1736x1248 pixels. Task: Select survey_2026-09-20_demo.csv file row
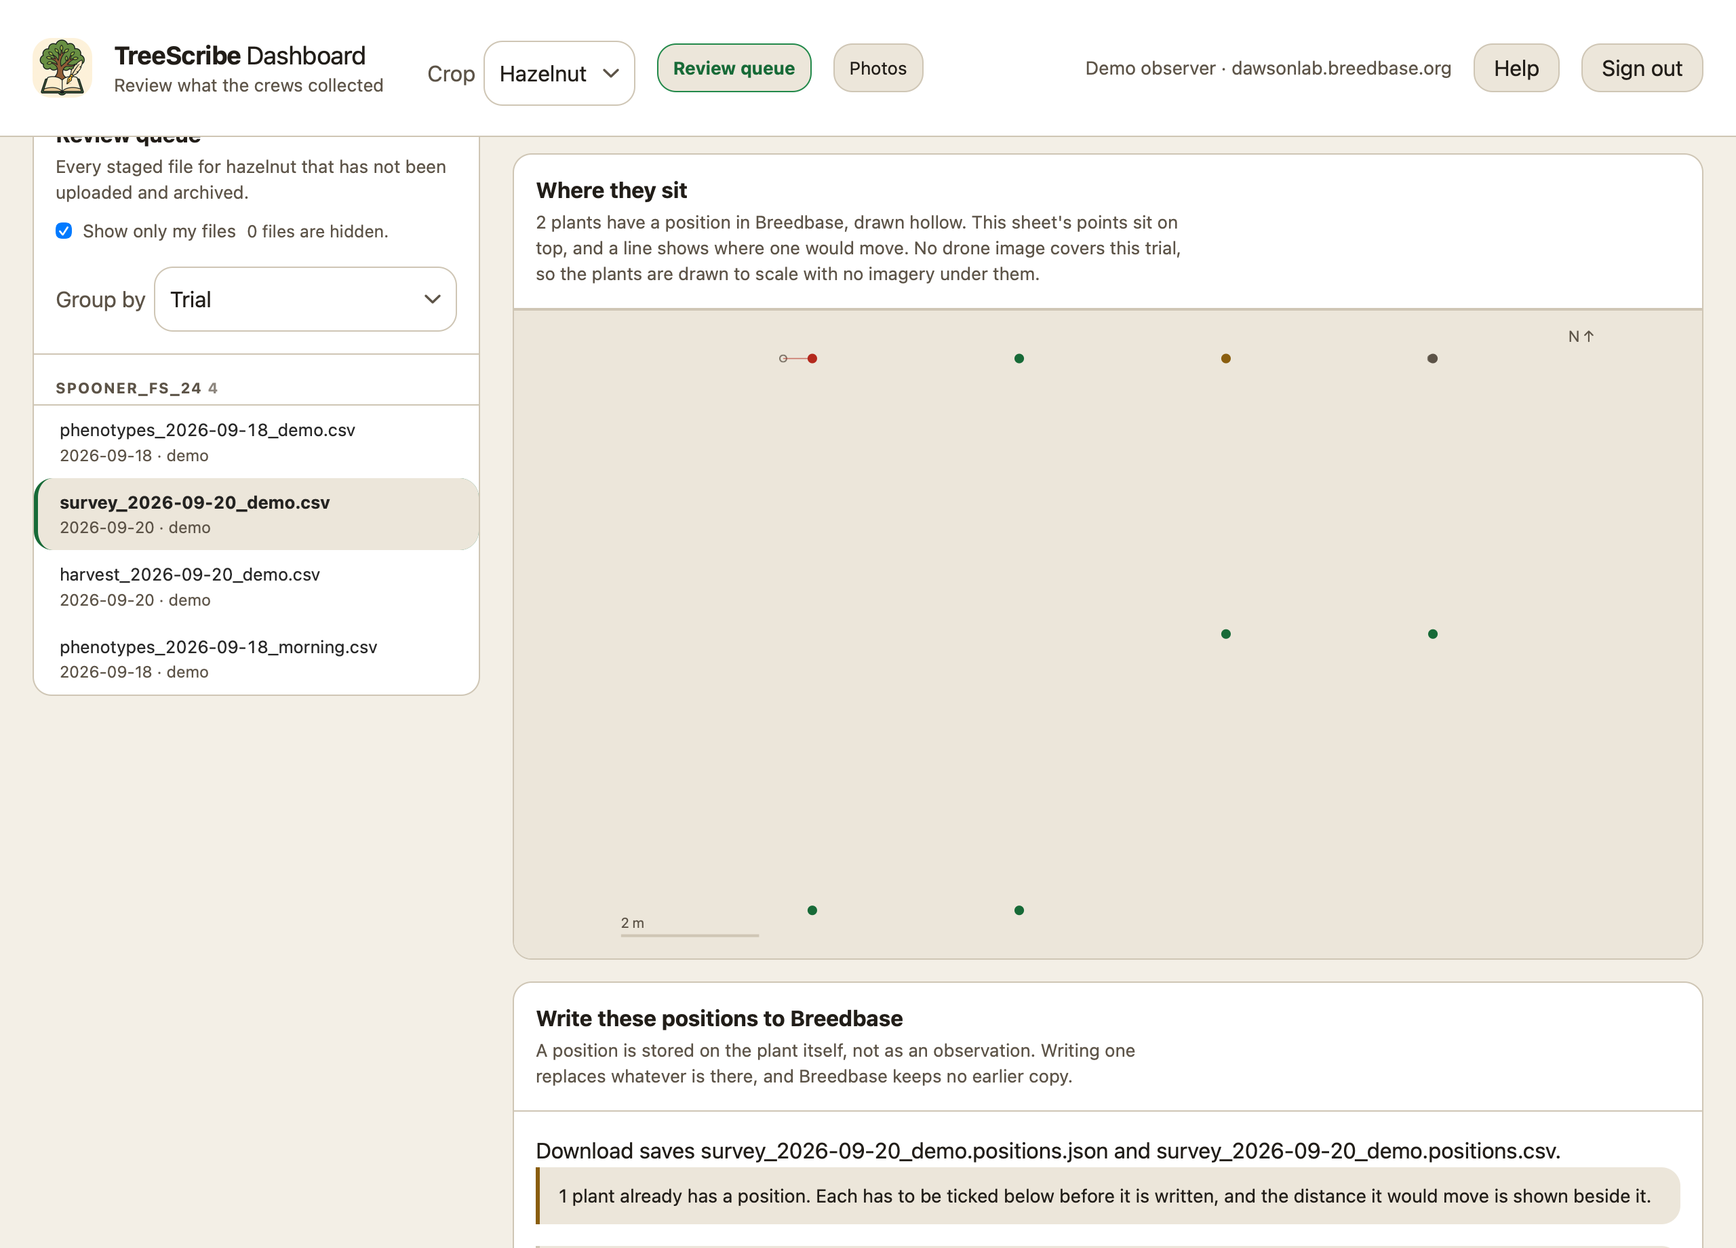(x=256, y=515)
